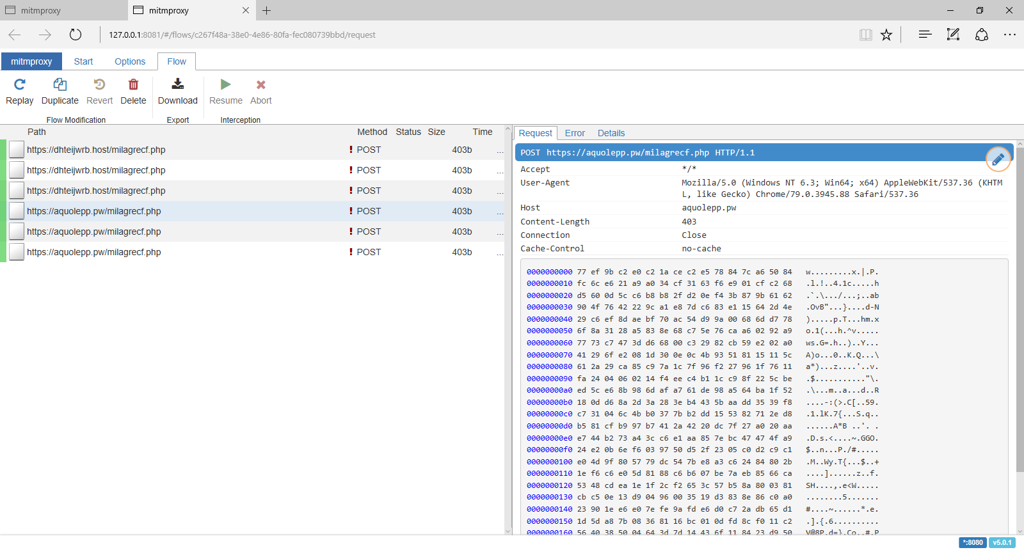Click the Resume play icon
The width and height of the screenshot is (1024, 550).
(226, 84)
